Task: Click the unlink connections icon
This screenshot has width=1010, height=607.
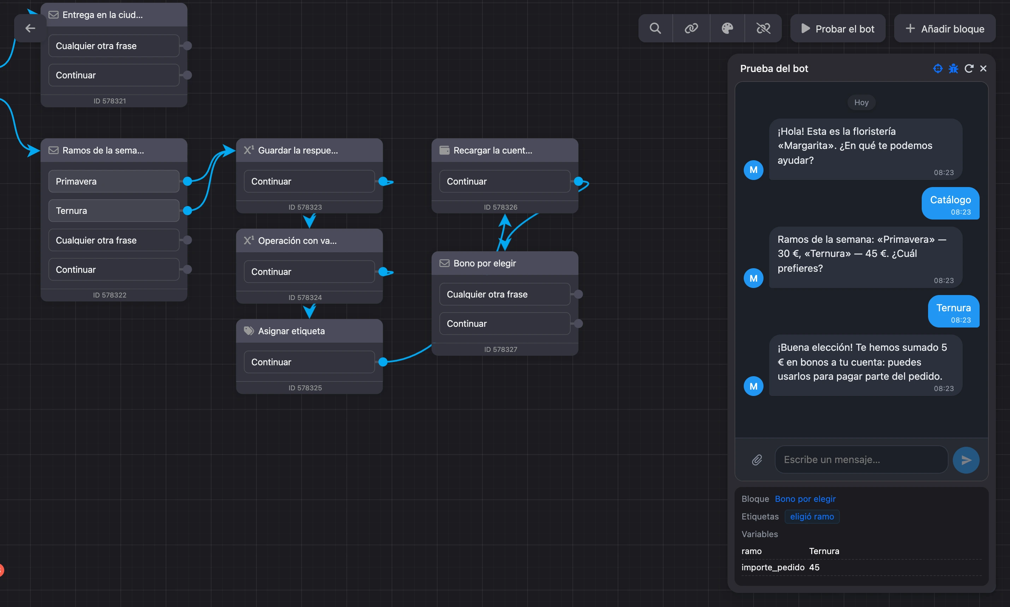Action: click(x=763, y=28)
